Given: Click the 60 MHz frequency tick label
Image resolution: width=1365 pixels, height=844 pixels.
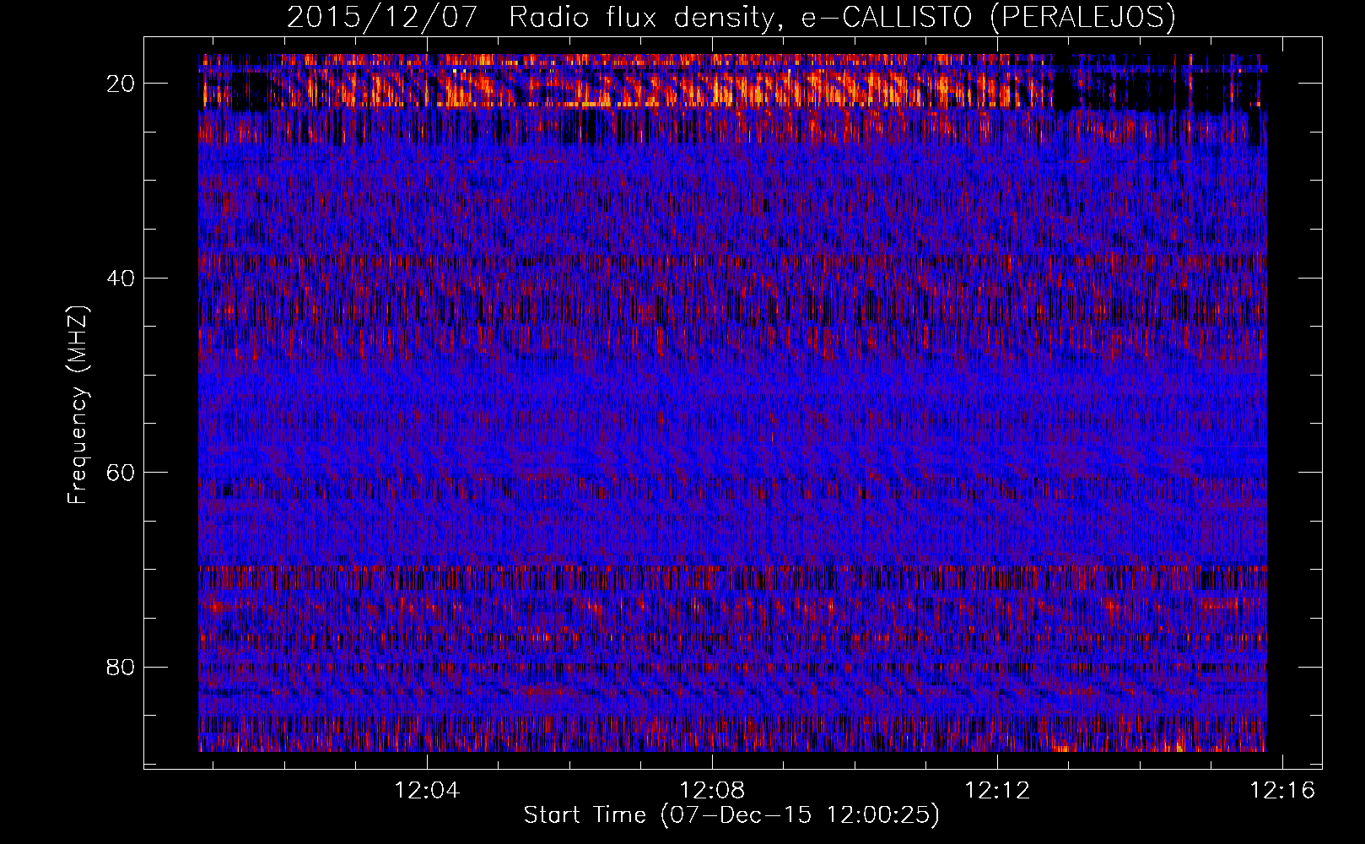Looking at the screenshot, I should pyautogui.click(x=121, y=473).
